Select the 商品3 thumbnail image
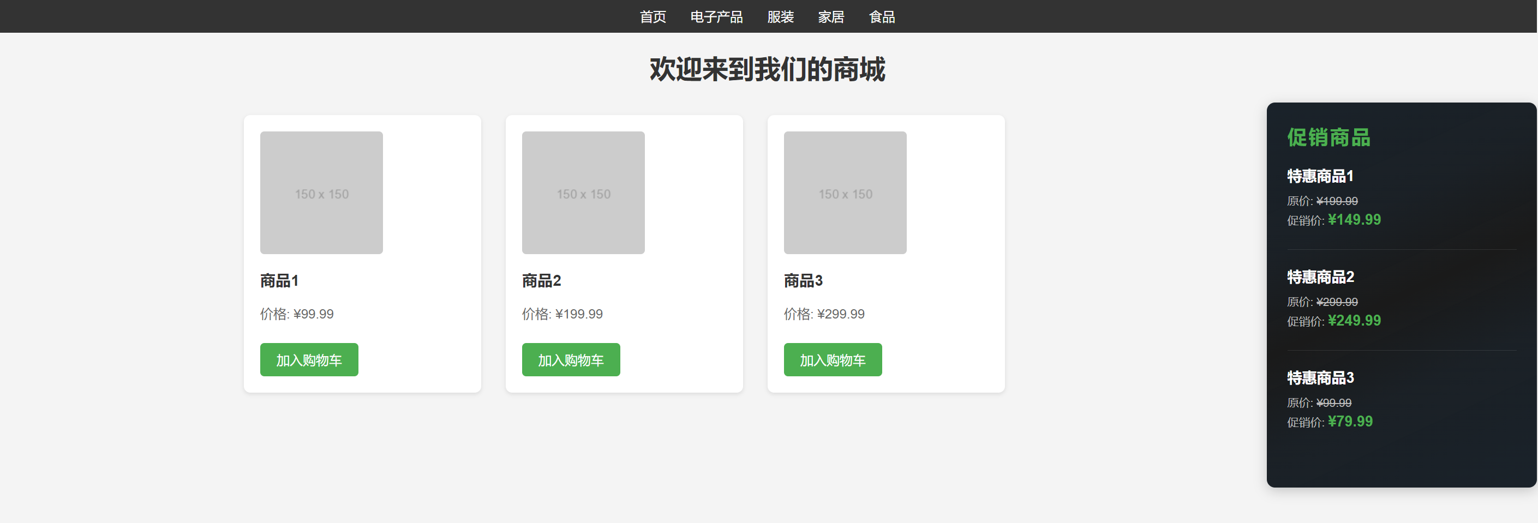 click(845, 193)
